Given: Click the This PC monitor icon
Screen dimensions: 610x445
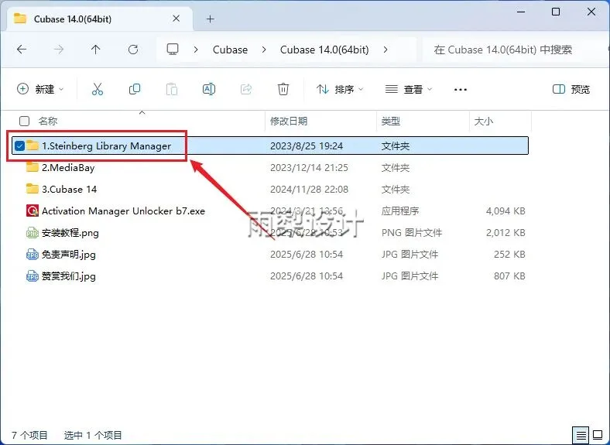Looking at the screenshot, I should tap(173, 50).
